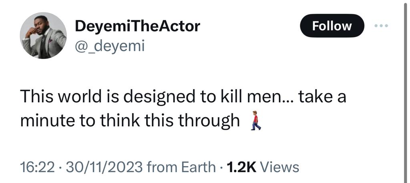Click the DeyemiTheActor display name
The height and width of the screenshot is (183, 410).
[x=137, y=26]
